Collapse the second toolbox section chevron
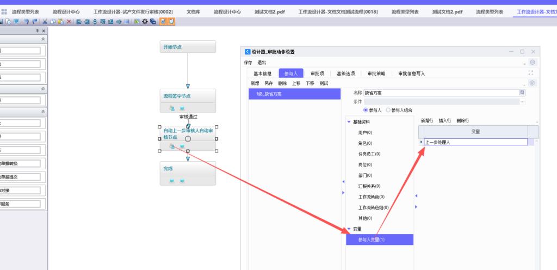 pos(43,89)
